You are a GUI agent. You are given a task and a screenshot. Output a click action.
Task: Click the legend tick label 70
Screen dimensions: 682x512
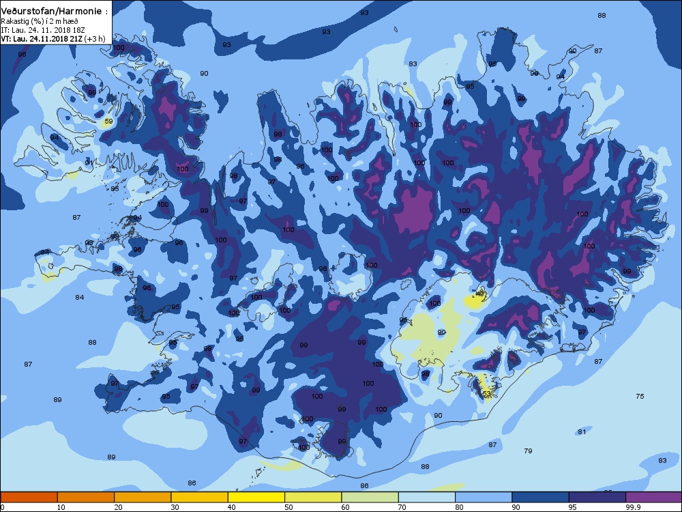point(402,507)
